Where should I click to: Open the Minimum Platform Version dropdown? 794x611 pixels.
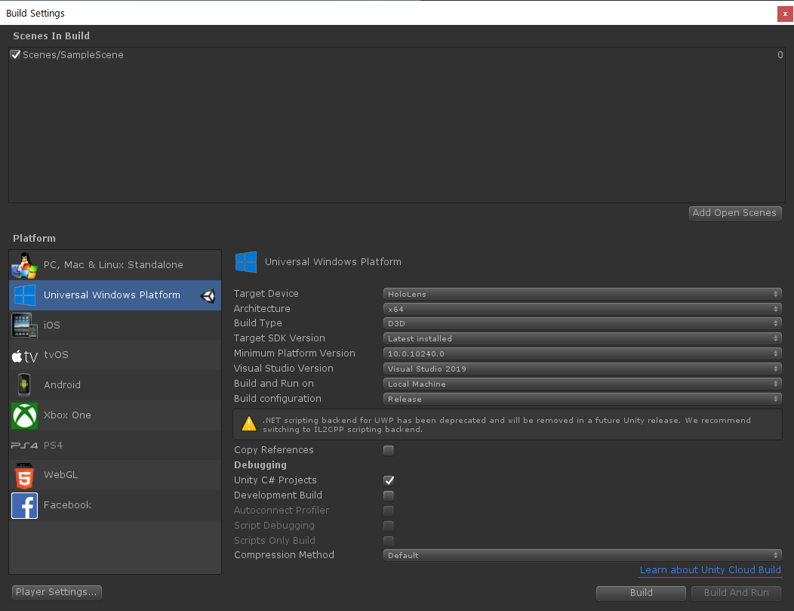[583, 353]
